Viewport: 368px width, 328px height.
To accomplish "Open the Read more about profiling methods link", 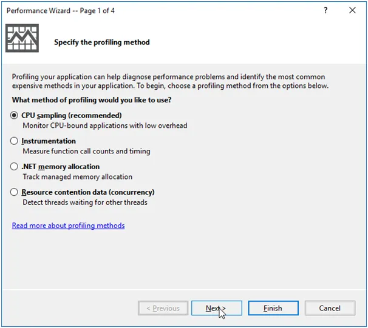I will pos(68,226).
